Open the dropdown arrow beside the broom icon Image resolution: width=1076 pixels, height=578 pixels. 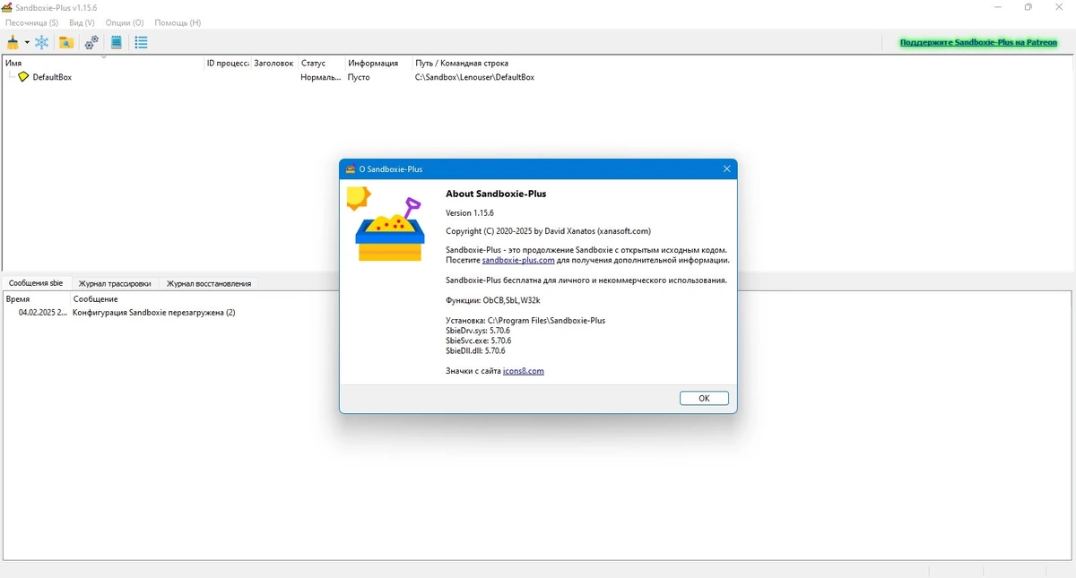point(27,42)
